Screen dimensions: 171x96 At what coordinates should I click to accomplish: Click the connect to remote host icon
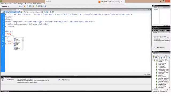pyautogui.click(x=154, y=58)
